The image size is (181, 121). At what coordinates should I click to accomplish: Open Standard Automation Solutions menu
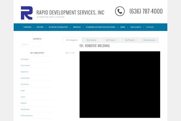[x=100, y=27]
